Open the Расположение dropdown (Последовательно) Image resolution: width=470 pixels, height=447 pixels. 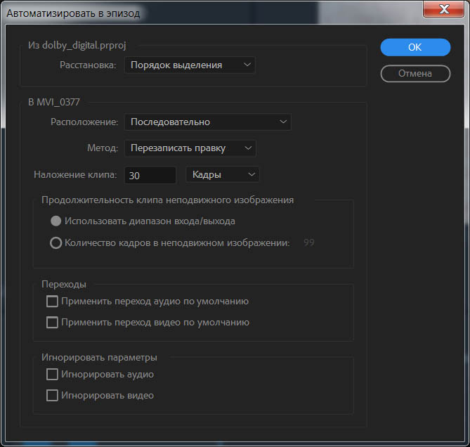point(208,122)
